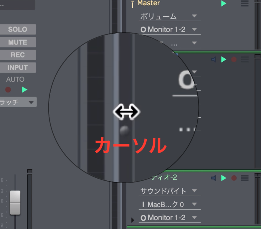The image size is (261, 229).
Task: Toggle the MUTE button
Action: [x=18, y=42]
